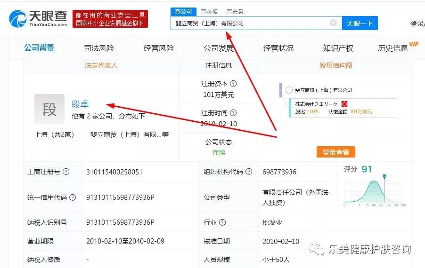Viewport: 425px width, 268px height.
Task: Click the 批发业 industry value
Action: 272,222
